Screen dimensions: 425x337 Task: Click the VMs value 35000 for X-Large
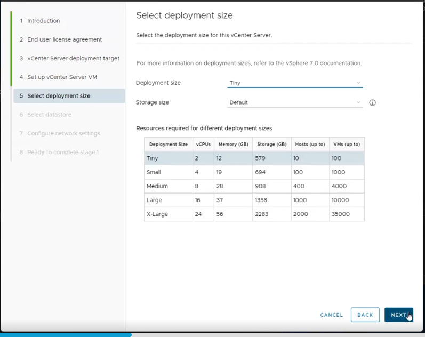[340, 214]
